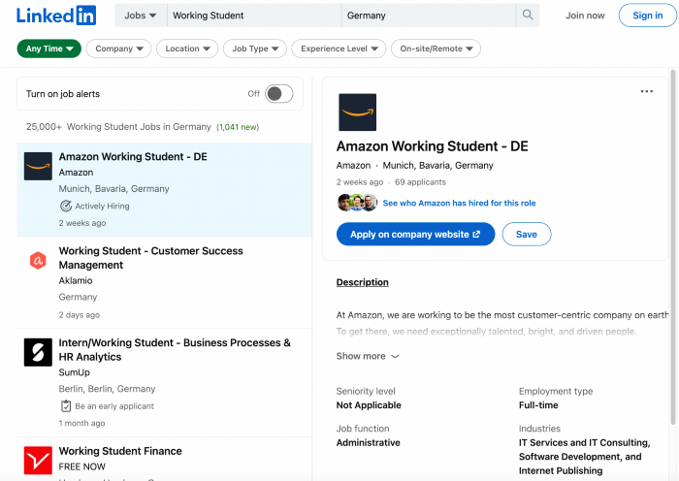The image size is (679, 481).
Task: Open the Jobs search category dropdown
Action: [141, 16]
